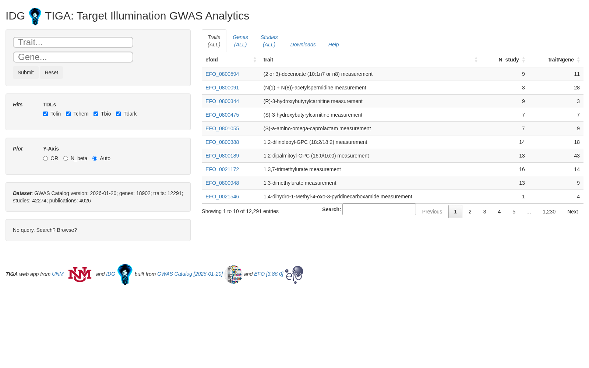This screenshot has height=368, width=589.
Task: Open EFO_0021546 link
Action: [x=222, y=197]
